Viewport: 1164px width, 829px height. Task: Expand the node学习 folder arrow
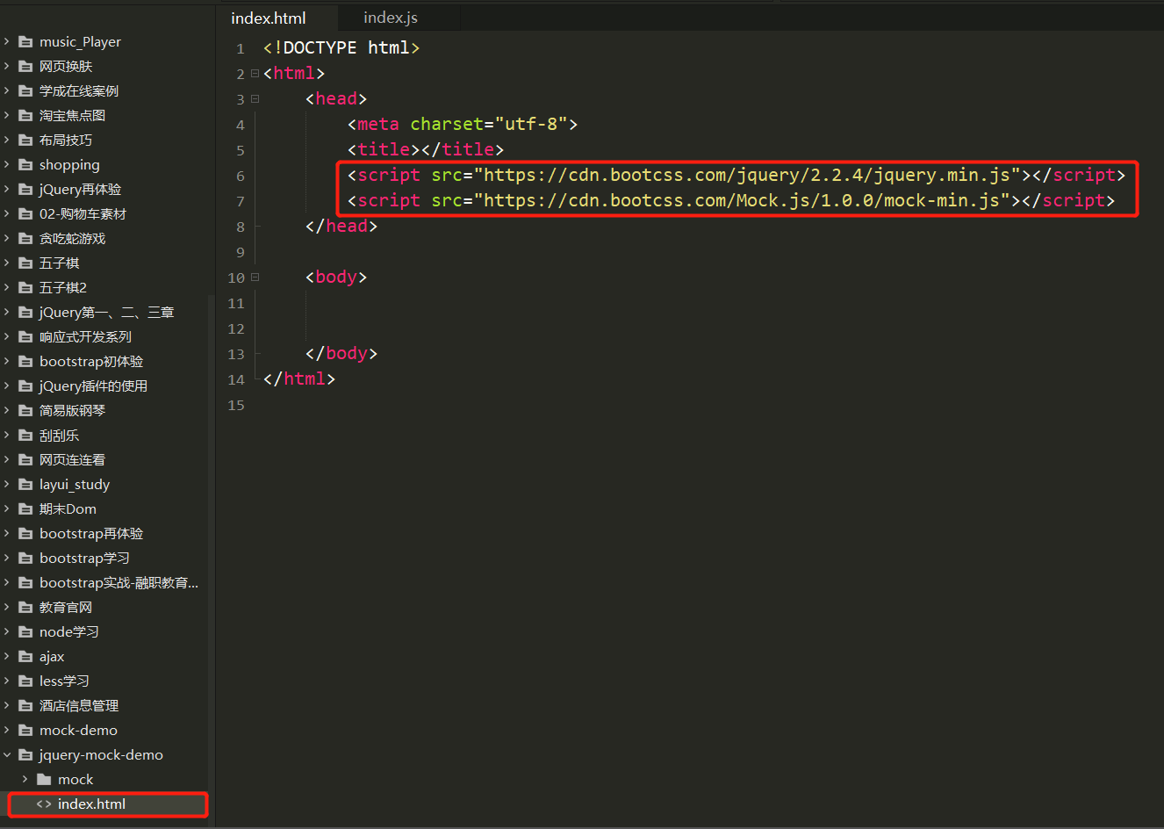7,631
